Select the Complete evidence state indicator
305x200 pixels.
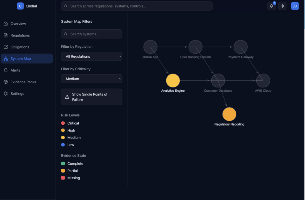click(x=63, y=163)
